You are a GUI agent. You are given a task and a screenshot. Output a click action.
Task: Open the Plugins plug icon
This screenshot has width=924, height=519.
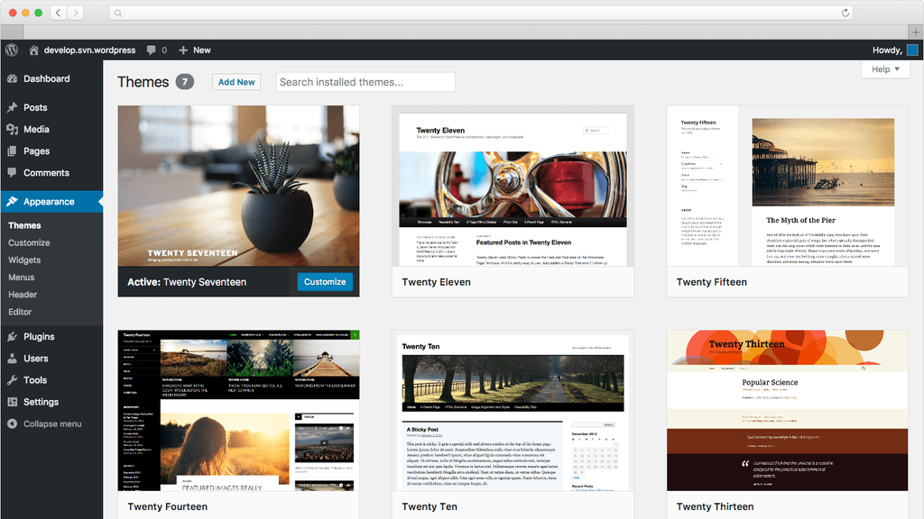13,336
